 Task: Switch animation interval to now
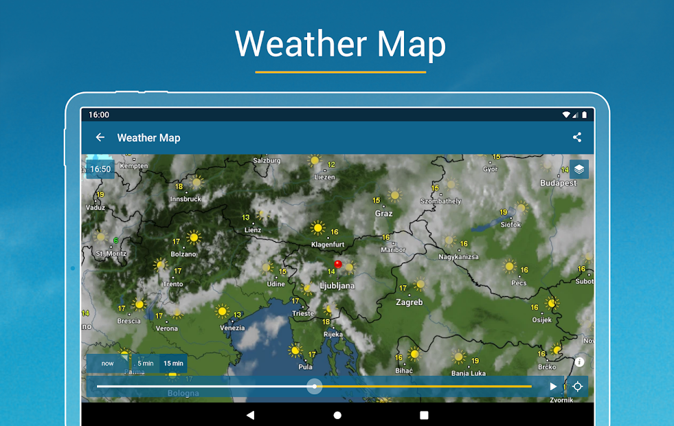(107, 363)
